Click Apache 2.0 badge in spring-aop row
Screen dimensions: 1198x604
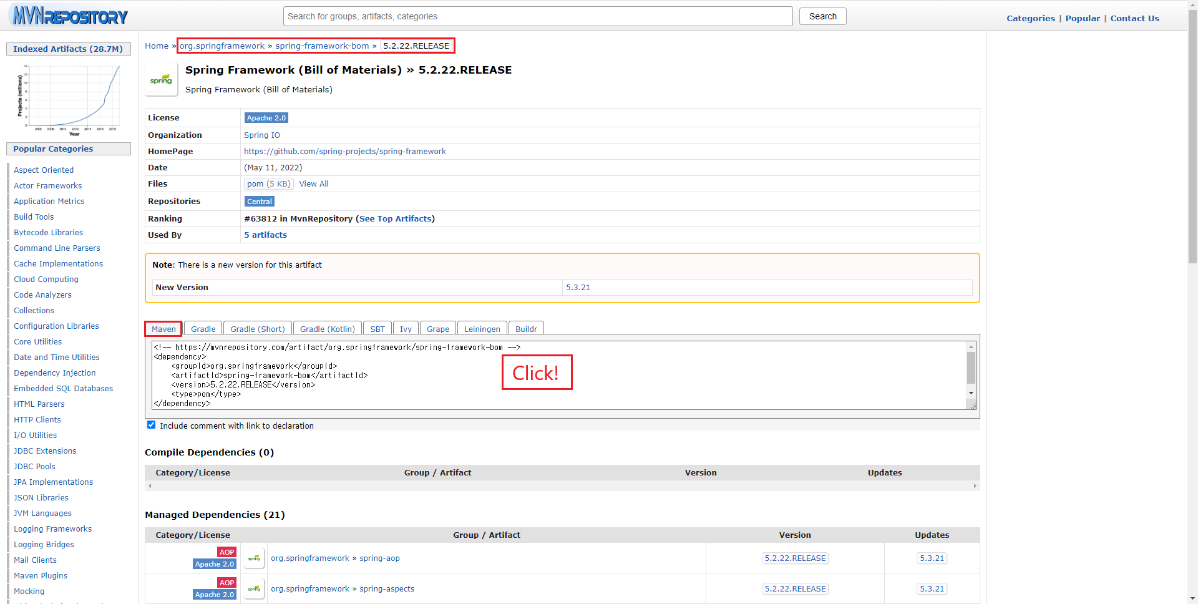pos(215,564)
